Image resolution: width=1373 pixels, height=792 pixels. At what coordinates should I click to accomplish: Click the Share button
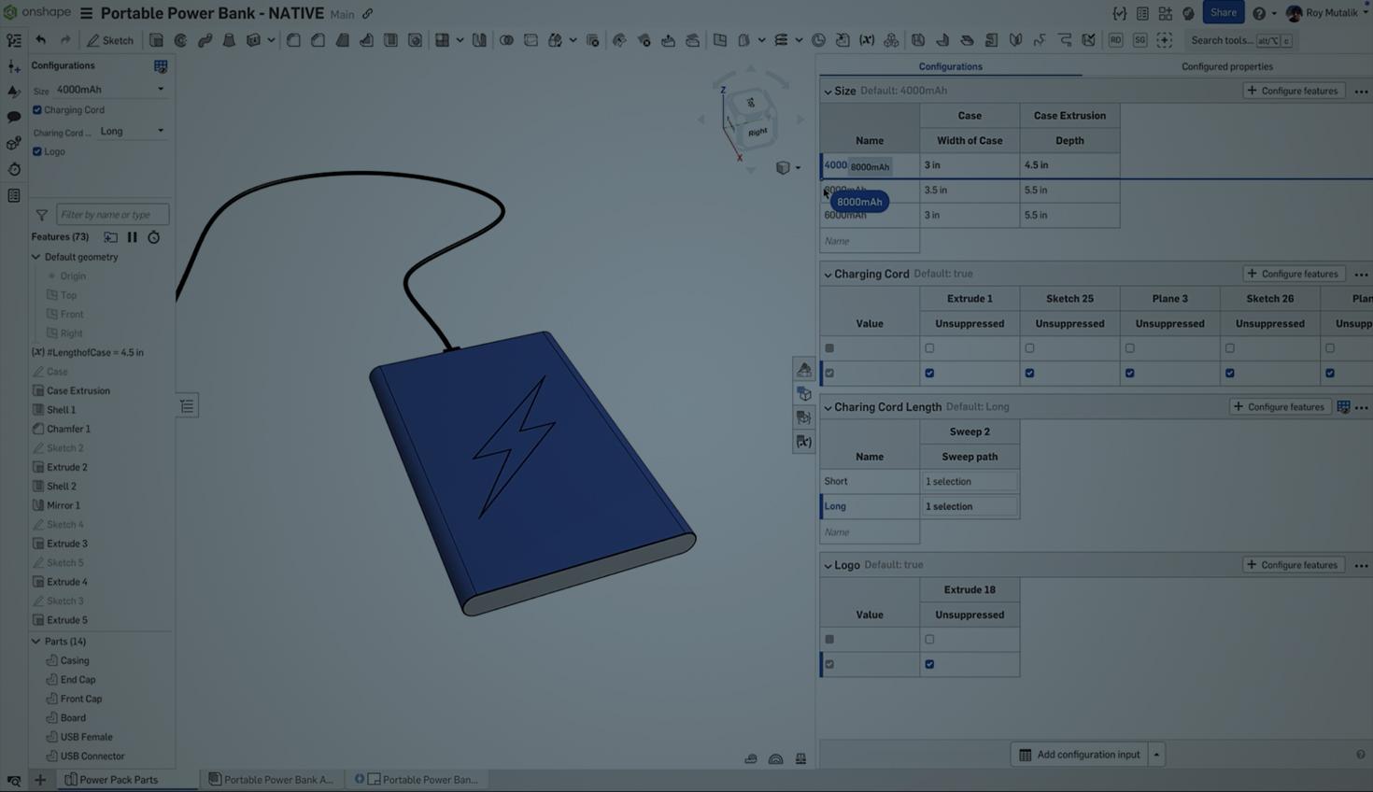click(x=1224, y=12)
